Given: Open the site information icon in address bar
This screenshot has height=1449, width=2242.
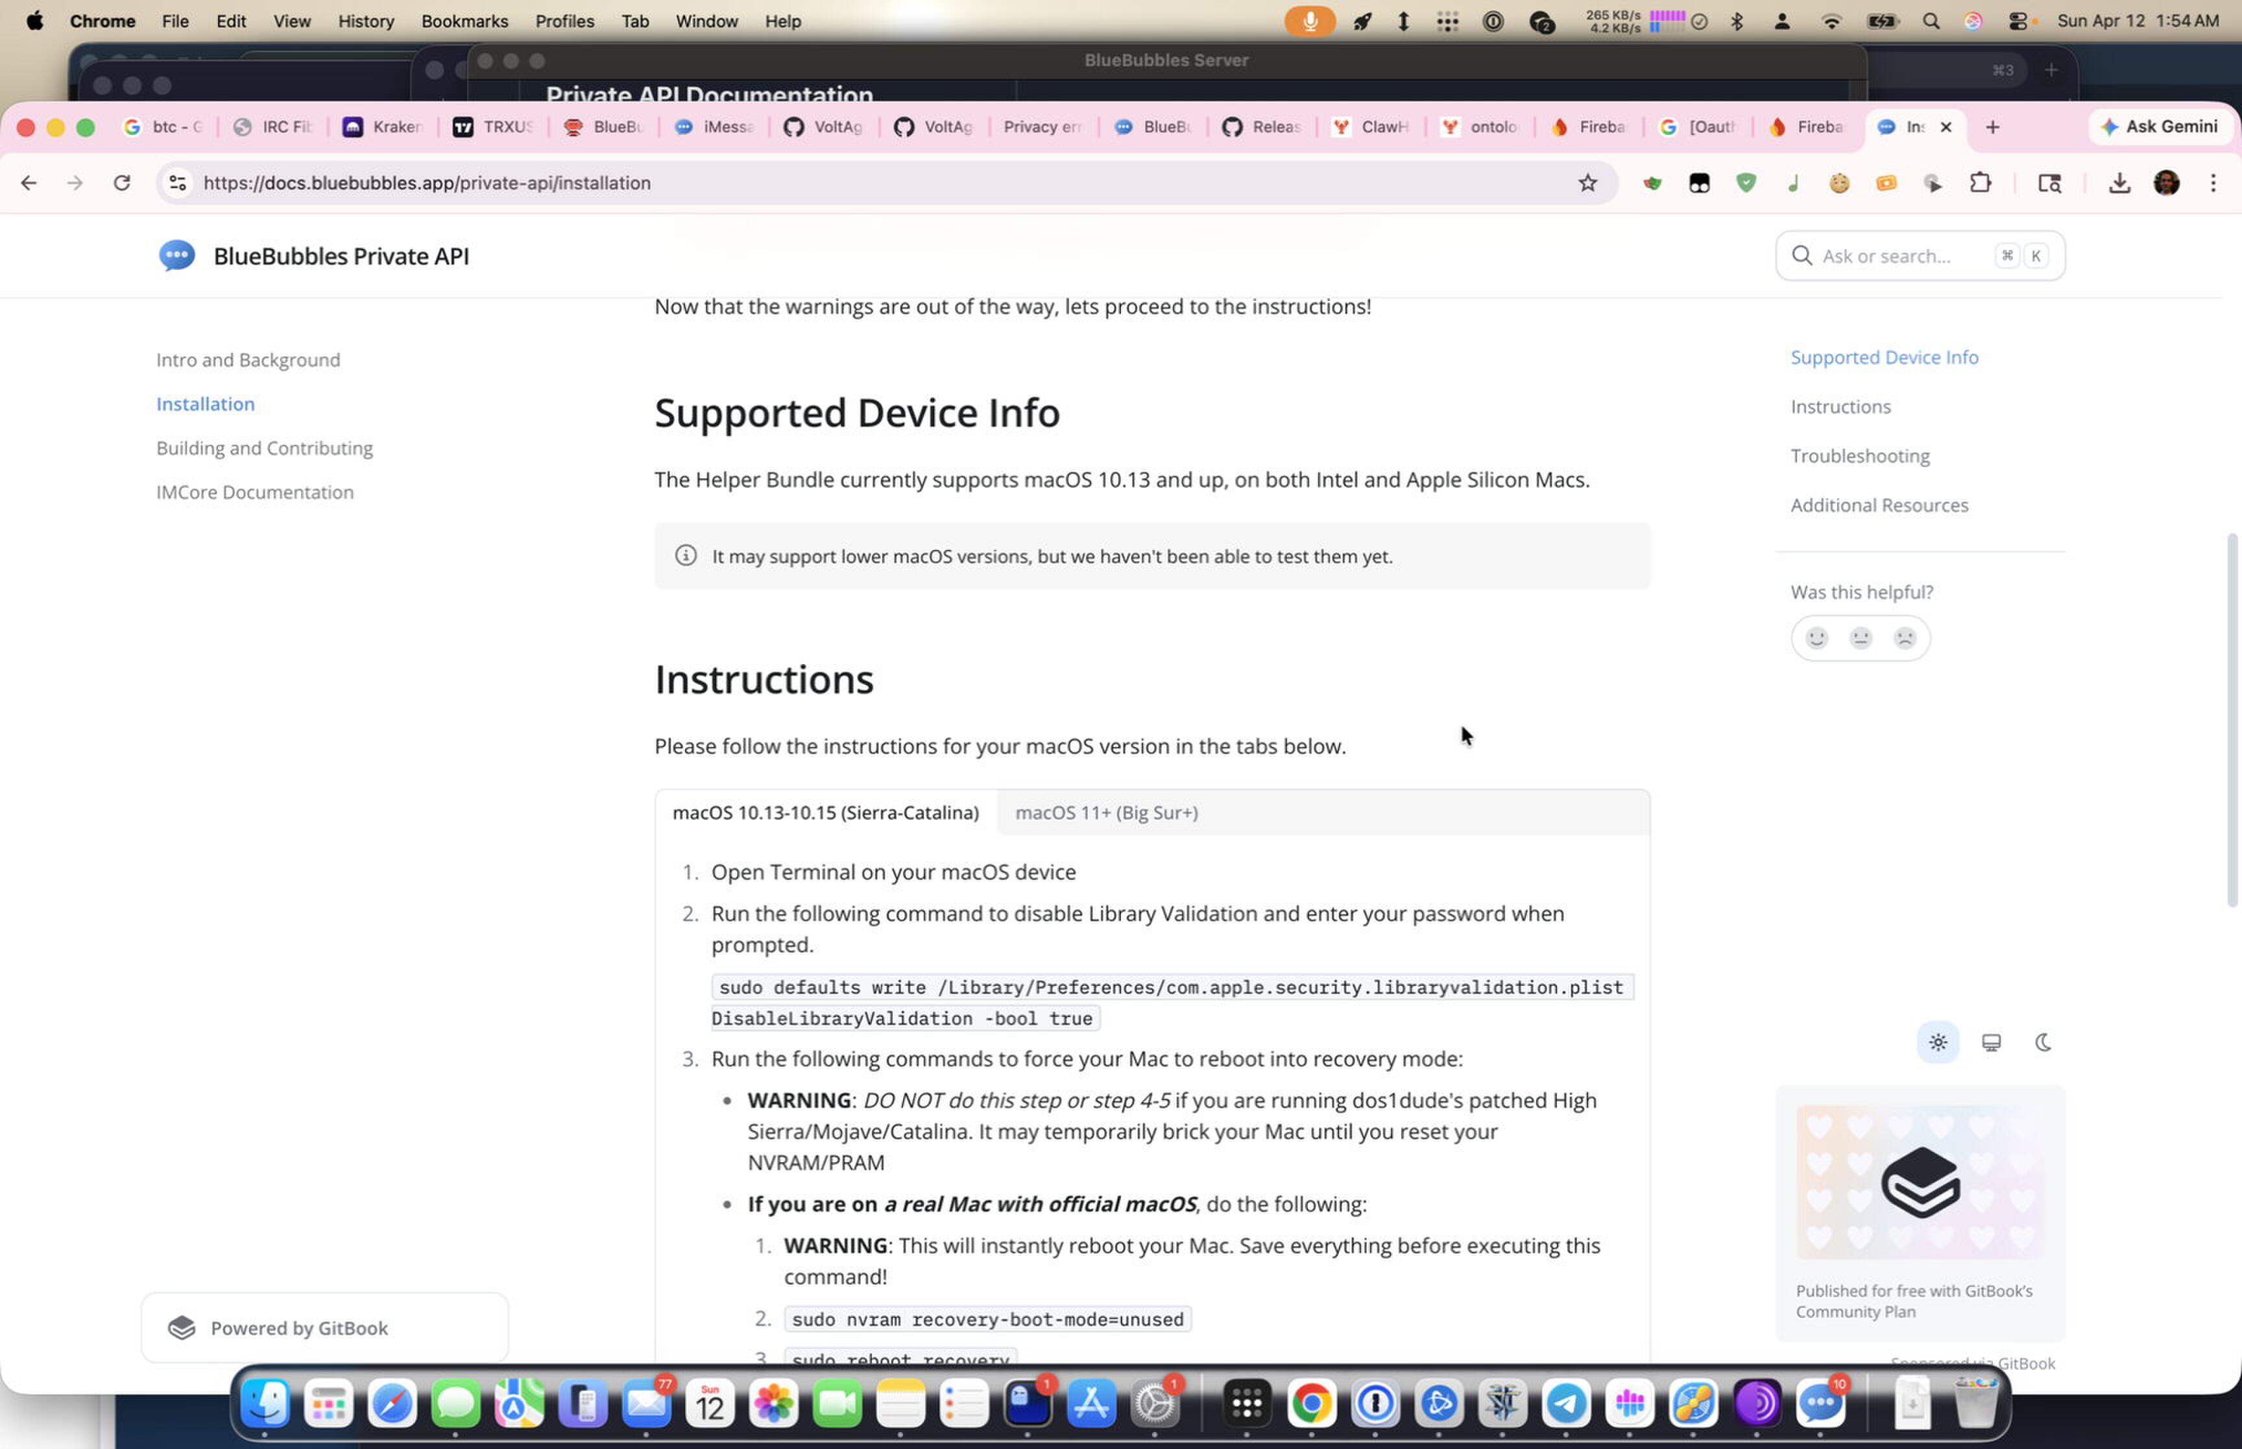Looking at the screenshot, I should (177, 182).
